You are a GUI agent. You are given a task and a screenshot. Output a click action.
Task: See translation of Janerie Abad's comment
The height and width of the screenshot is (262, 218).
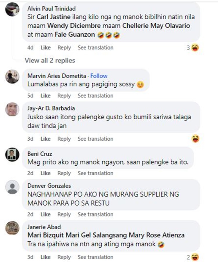[x=95, y=257]
